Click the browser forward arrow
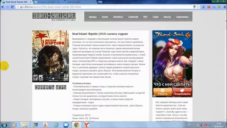Image resolution: width=227 pixels, height=128 pixels. click(7, 7)
